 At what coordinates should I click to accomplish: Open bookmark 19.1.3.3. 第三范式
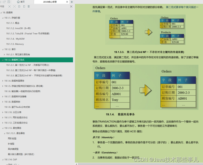(34, 75)
